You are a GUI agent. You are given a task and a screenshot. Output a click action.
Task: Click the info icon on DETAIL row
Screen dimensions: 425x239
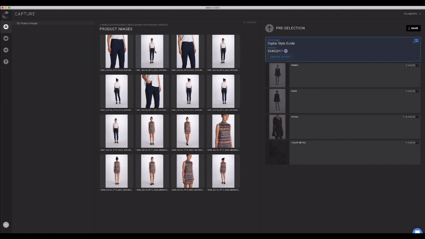click(417, 117)
